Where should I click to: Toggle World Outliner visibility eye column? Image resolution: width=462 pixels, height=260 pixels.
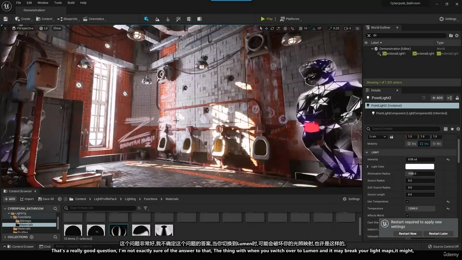point(366,42)
